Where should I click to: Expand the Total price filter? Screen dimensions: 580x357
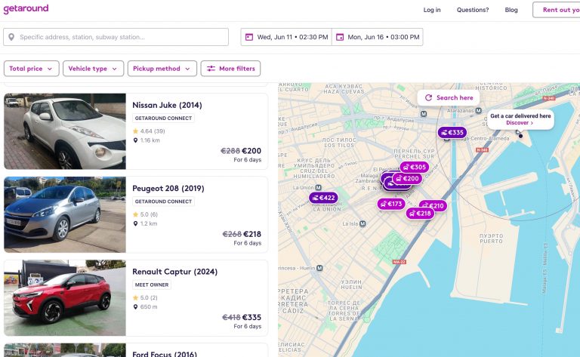[x=32, y=69]
